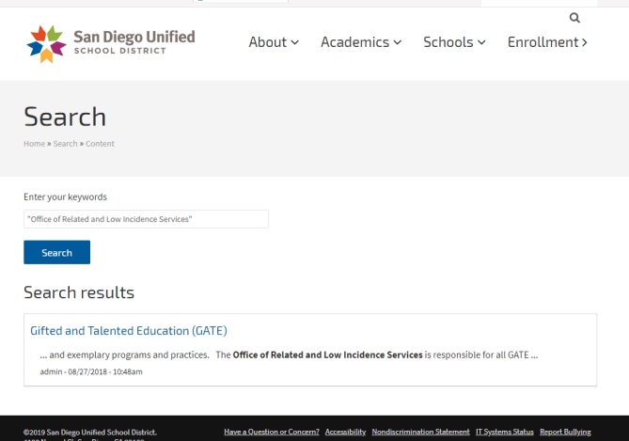Click the large Search page heading
The image size is (629, 441).
click(65, 117)
